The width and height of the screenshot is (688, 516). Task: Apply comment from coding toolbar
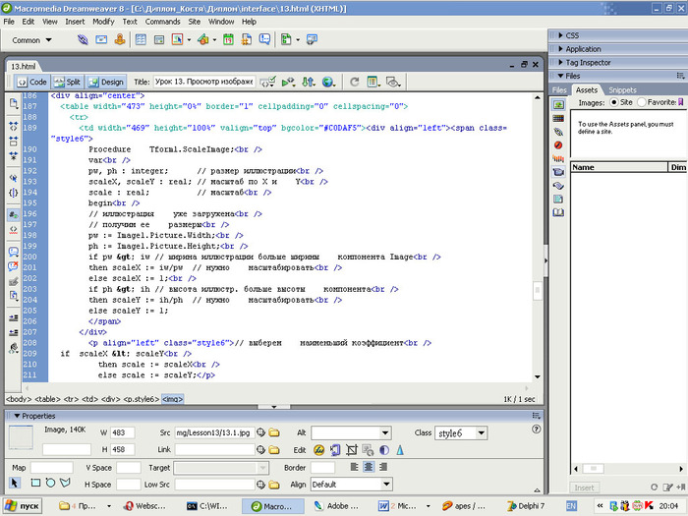pyautogui.click(x=14, y=252)
